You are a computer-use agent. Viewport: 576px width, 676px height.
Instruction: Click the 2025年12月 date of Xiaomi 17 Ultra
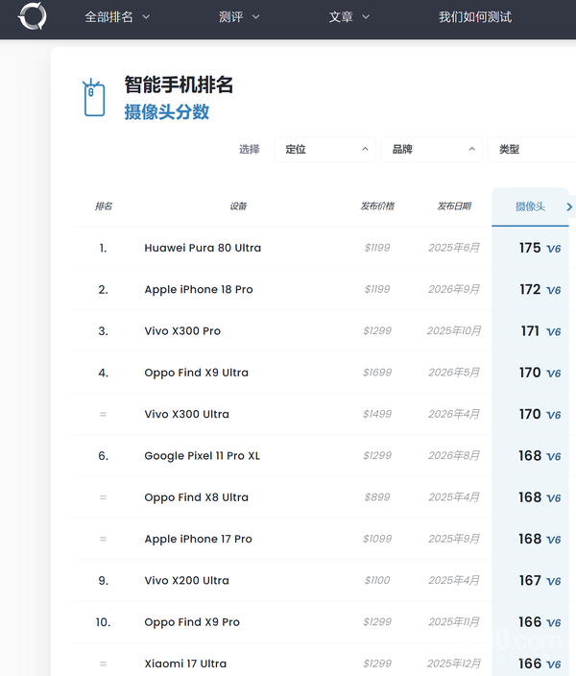tap(454, 664)
